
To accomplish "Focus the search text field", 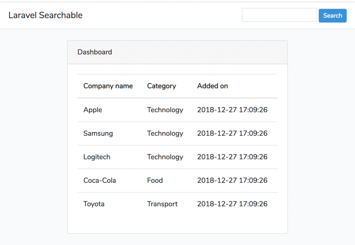I will 279,15.
